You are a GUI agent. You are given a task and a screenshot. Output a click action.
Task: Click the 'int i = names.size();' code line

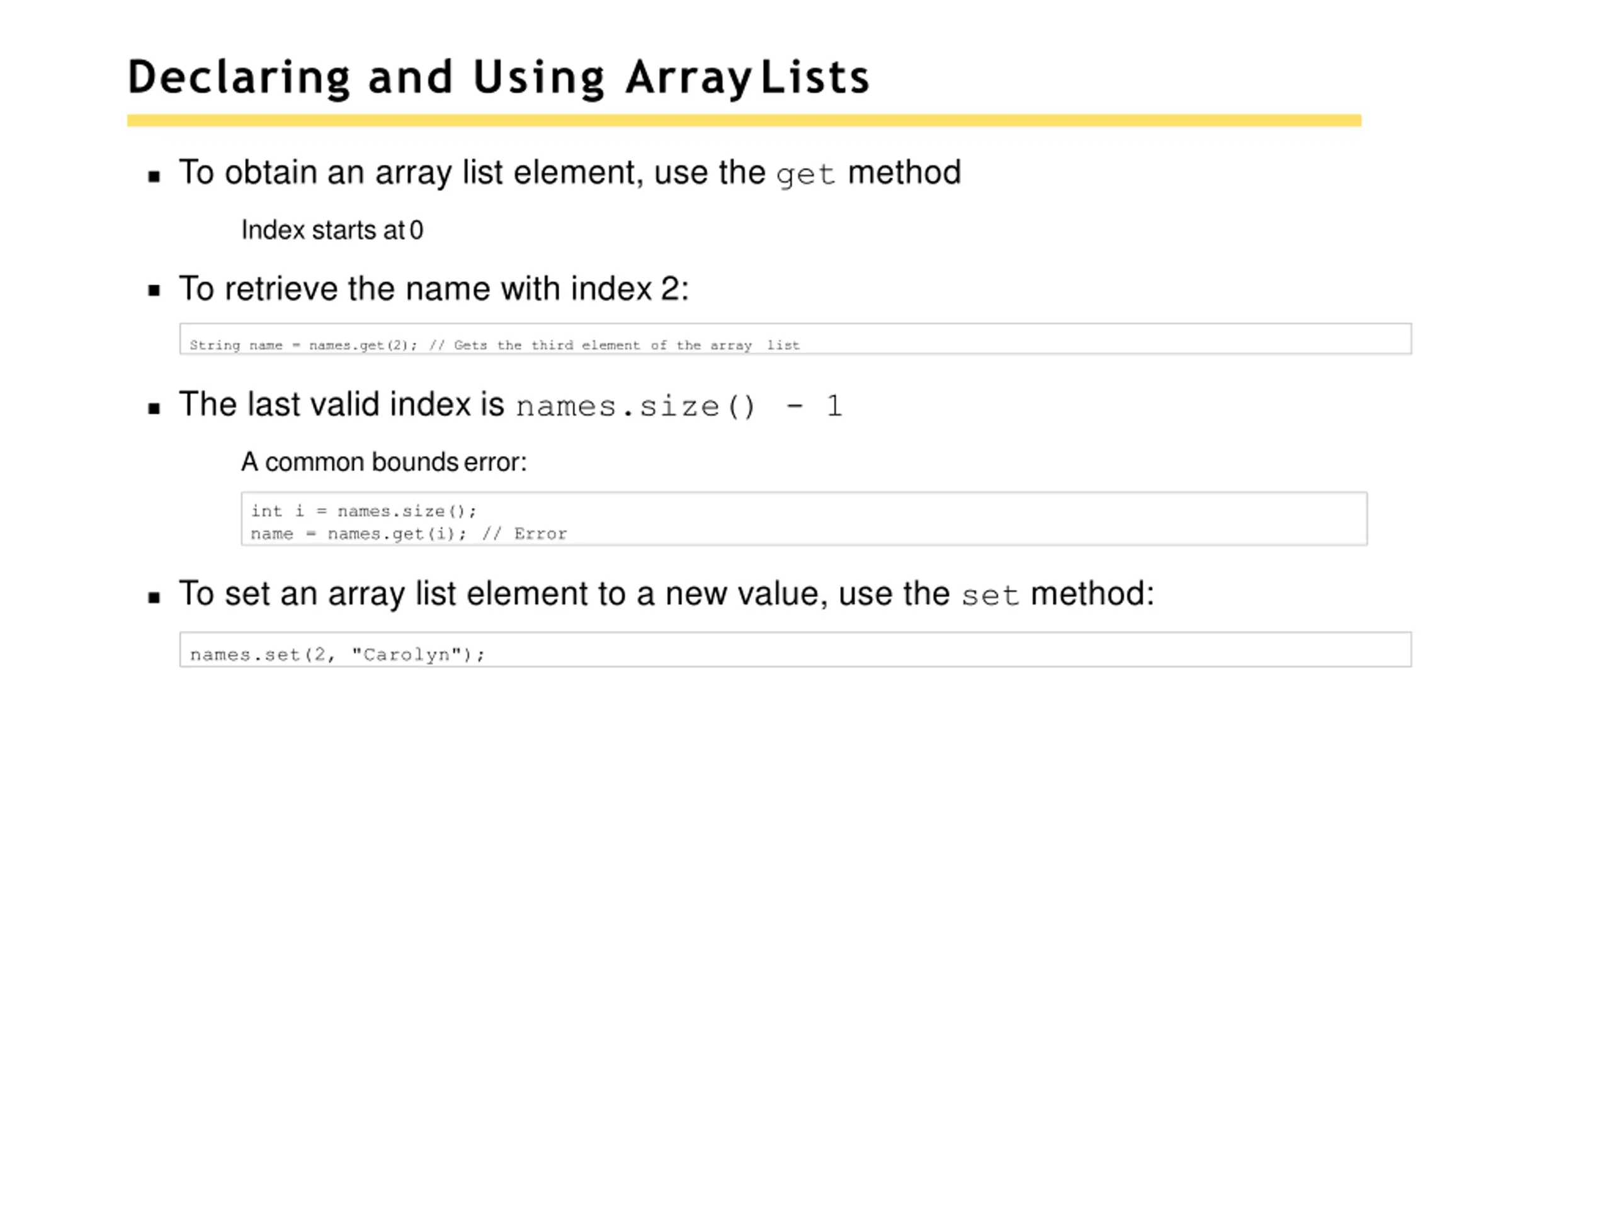[x=363, y=511]
